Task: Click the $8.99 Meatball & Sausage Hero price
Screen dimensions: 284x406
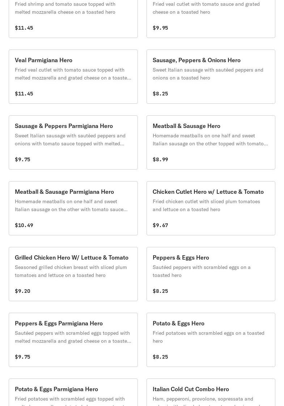Action: 160,159
